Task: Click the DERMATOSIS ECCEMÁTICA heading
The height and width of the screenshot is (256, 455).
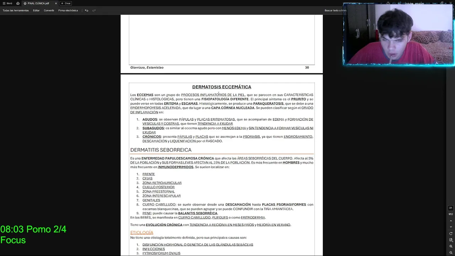Action: 221,87
